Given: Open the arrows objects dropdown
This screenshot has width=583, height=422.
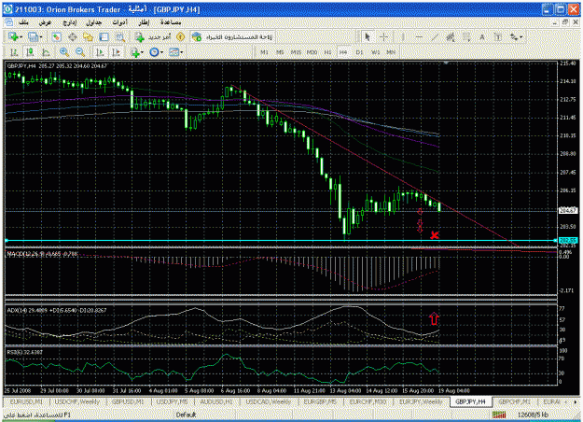Looking at the screenshot, I should click(x=516, y=36).
